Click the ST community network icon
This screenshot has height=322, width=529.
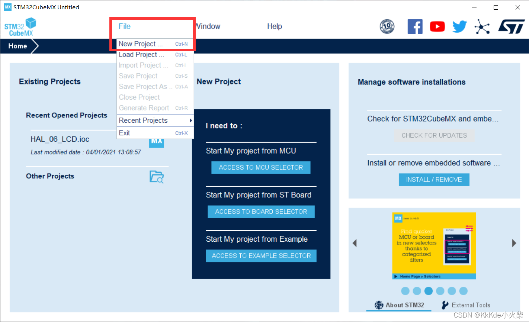(x=482, y=27)
